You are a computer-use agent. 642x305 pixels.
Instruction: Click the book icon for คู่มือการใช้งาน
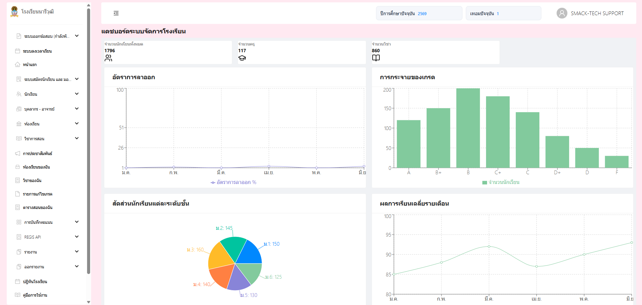pyautogui.click(x=18, y=295)
